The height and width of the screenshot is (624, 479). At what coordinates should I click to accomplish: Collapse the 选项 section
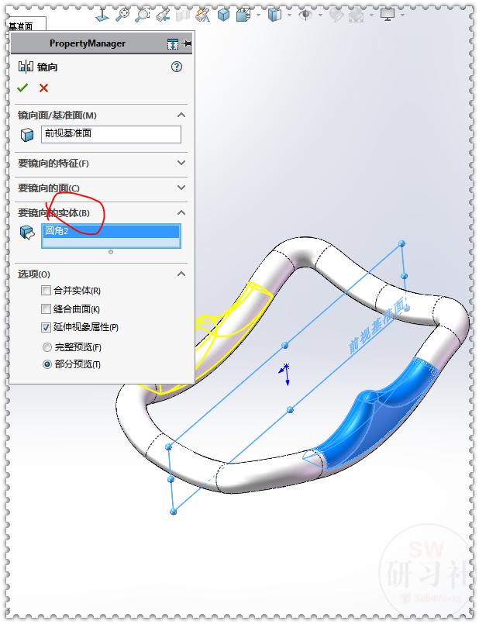pos(181,274)
